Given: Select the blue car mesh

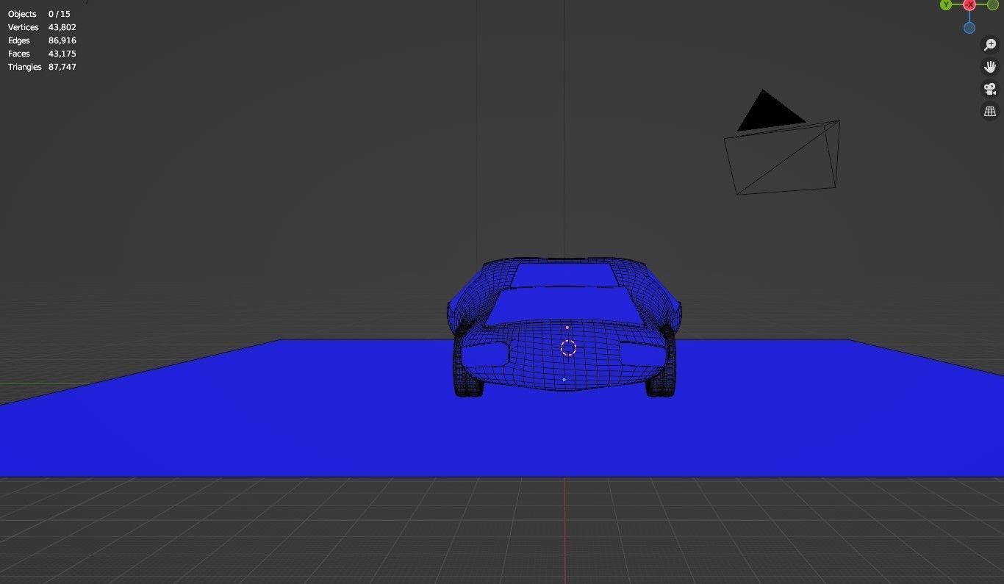Looking at the screenshot, I should pos(564,327).
